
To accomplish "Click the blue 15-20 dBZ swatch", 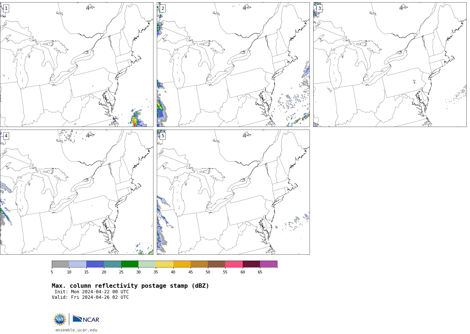I will 95,264.
